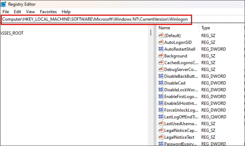Click the tree pane vertical scrollbar

[x=151, y=33]
